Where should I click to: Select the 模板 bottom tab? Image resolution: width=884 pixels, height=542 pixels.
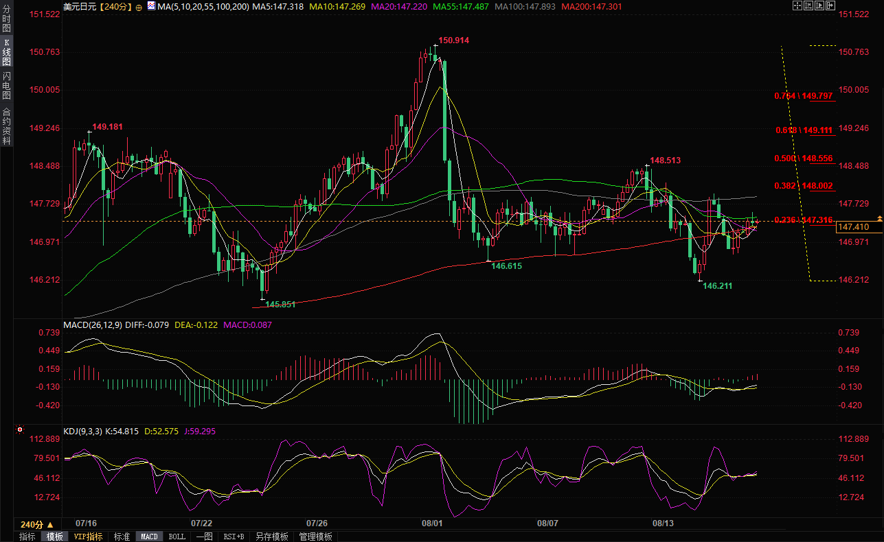(54, 537)
